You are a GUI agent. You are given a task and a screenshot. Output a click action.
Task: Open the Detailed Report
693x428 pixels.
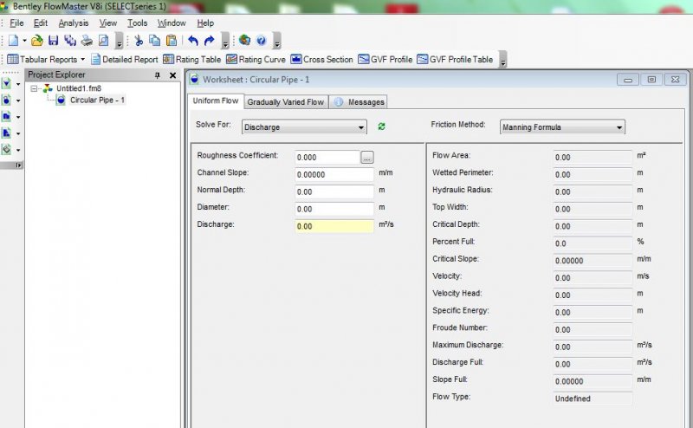(125, 59)
